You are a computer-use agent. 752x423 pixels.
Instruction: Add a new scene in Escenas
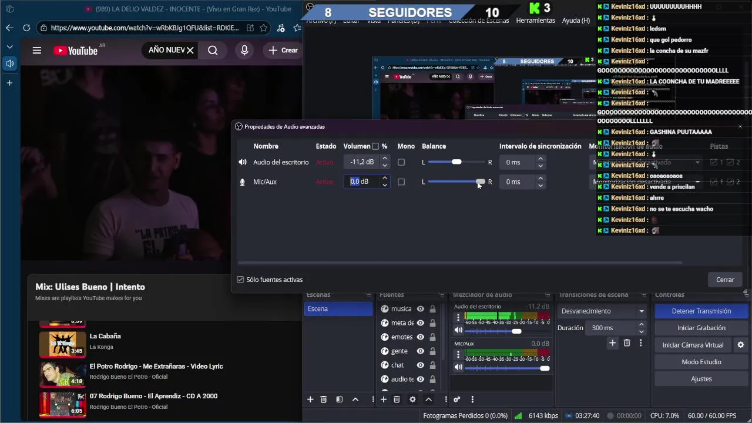point(310,399)
